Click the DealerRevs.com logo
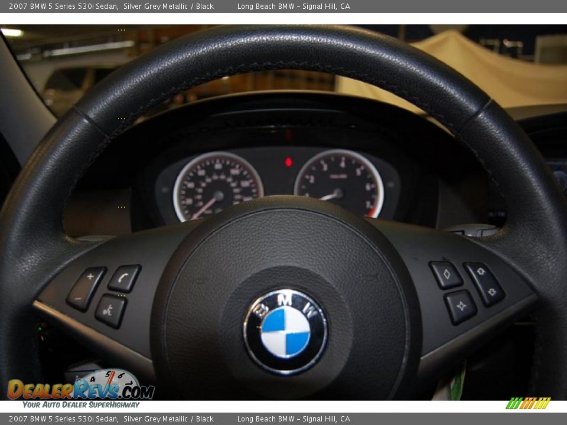 pyautogui.click(x=81, y=385)
